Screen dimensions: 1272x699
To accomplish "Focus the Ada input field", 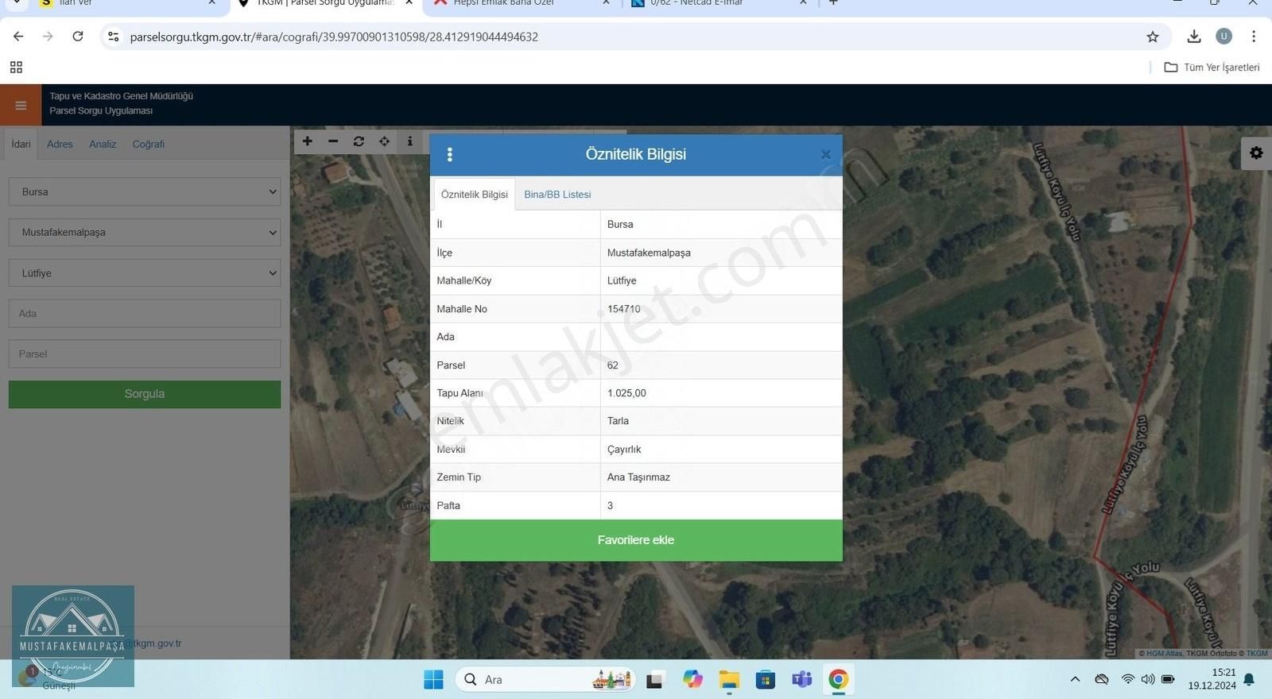I will (x=145, y=314).
